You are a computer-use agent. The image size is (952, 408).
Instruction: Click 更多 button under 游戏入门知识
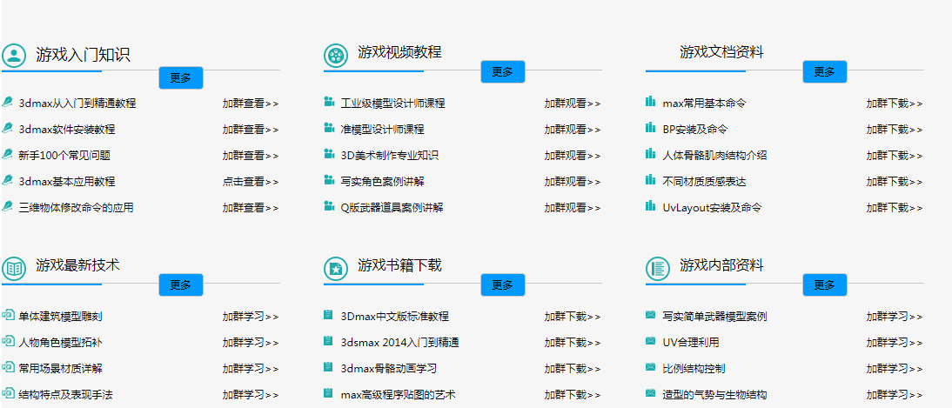point(181,77)
